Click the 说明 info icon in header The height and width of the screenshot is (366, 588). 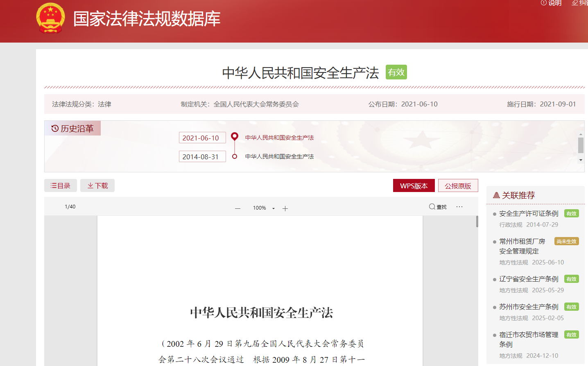point(544,3)
